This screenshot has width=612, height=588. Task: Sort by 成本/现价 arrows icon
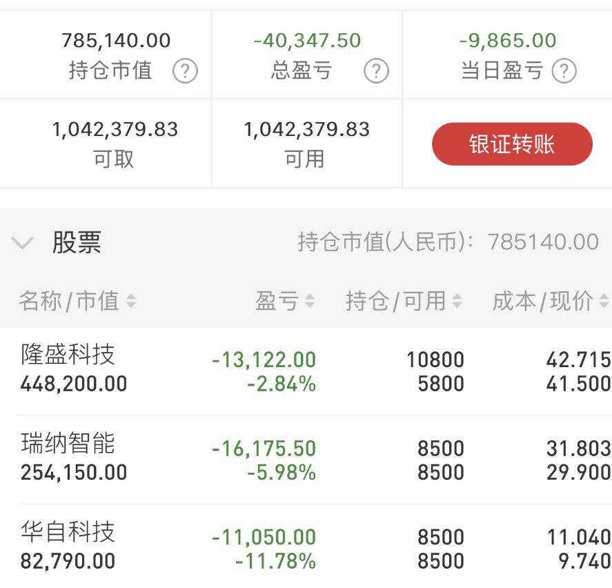click(604, 301)
